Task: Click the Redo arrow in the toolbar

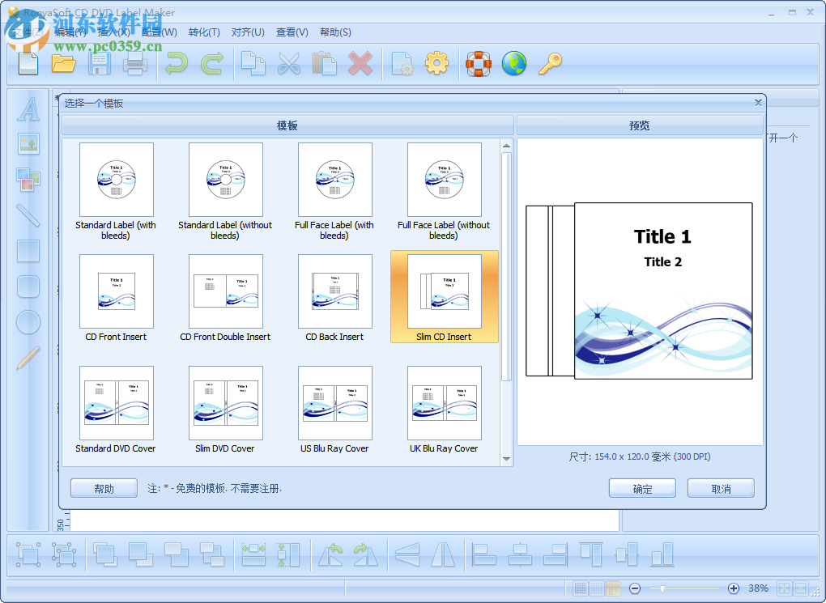Action: pos(211,63)
